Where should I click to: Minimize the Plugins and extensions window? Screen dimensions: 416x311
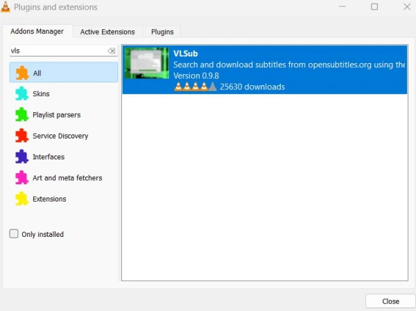[343, 7]
